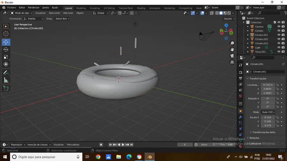Switch to the Shading workspace tab
287x161 pixels.
(x=141, y=8)
